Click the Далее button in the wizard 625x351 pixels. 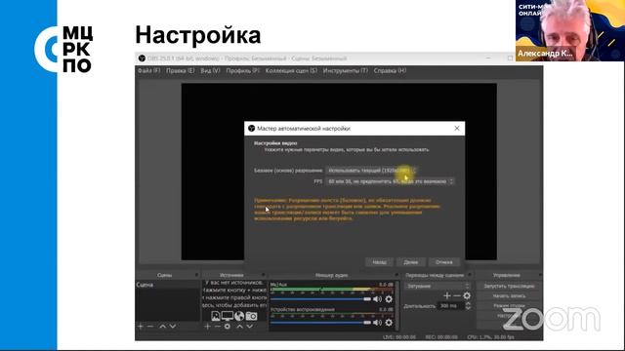tap(410, 262)
